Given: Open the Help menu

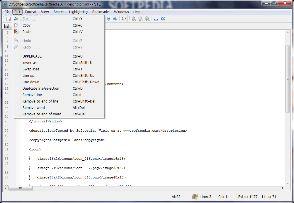Looking at the screenshot, I should pyautogui.click(x=137, y=12).
